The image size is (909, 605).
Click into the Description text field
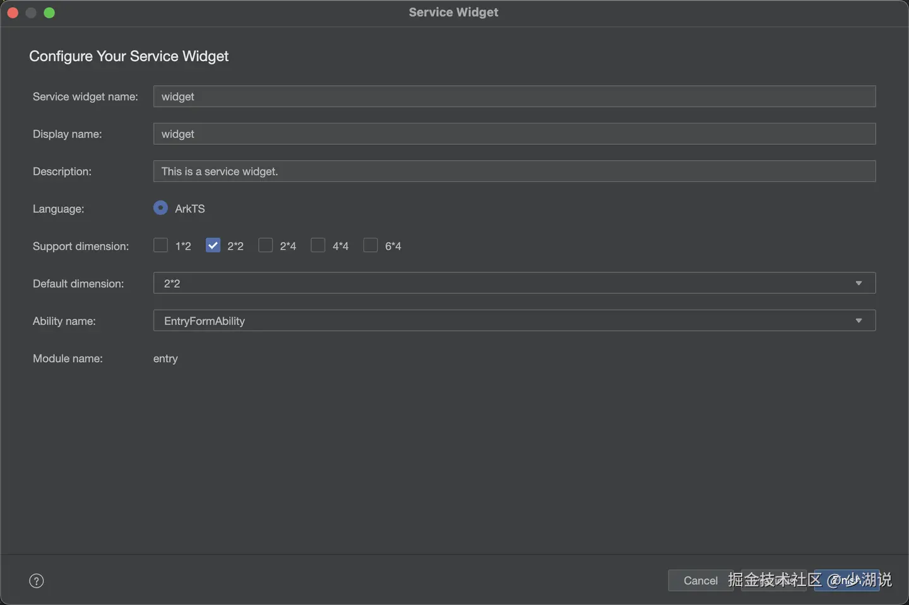pos(514,171)
